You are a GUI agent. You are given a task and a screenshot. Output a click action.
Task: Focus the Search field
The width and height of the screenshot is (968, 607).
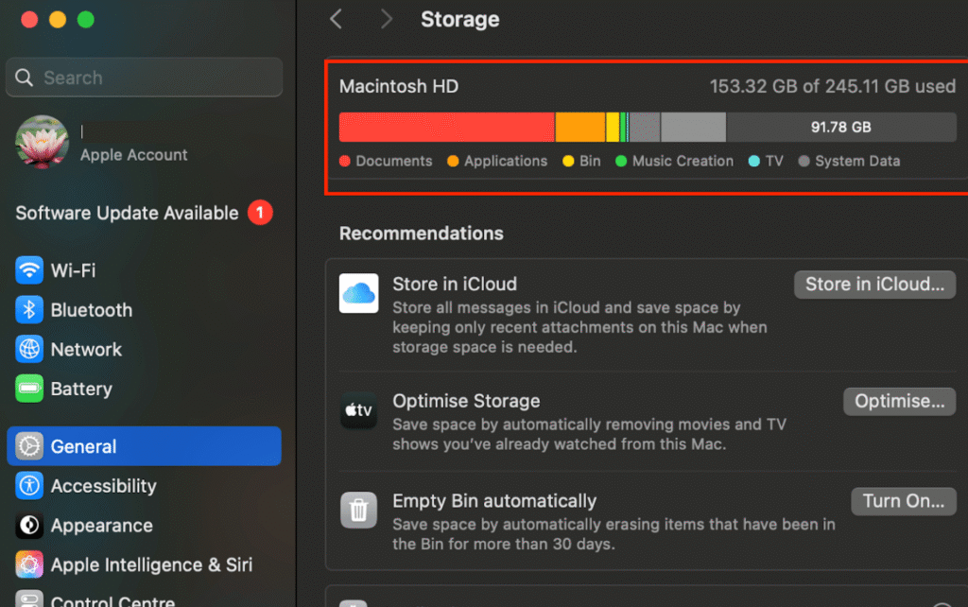tap(145, 78)
